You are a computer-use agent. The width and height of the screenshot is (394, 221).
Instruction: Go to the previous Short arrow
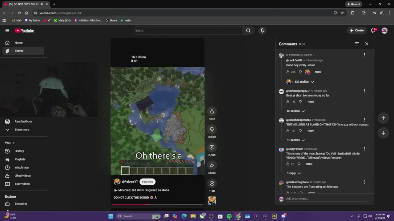(x=383, y=118)
